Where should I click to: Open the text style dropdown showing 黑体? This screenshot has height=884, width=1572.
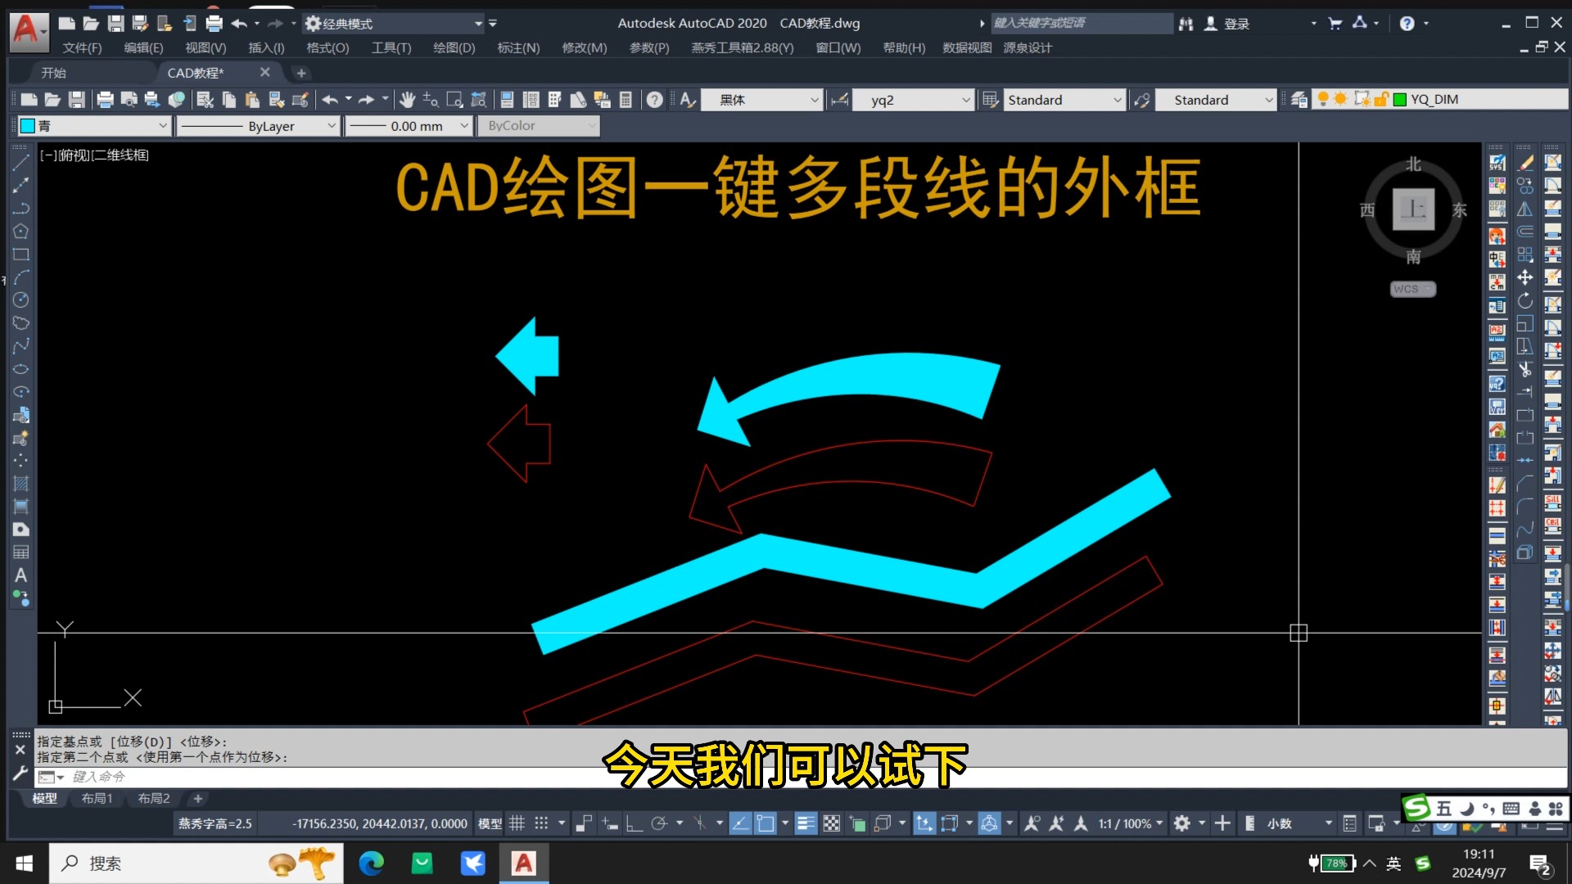[x=814, y=99]
